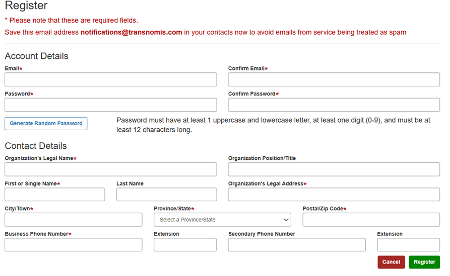Submit form with green Register button

click(424, 262)
